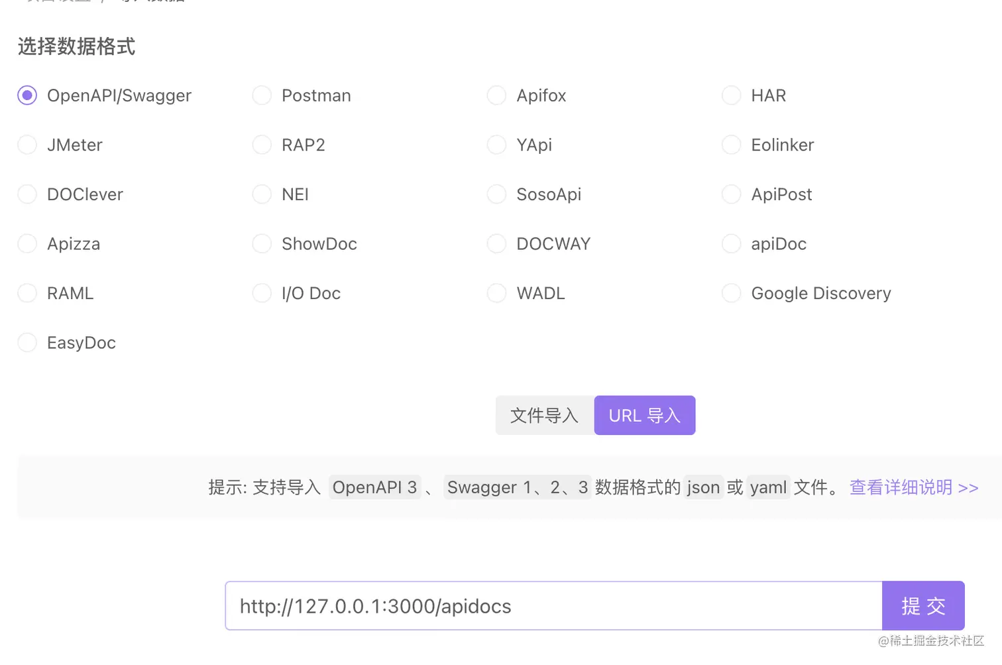Screen dimensions: 1002x665
Task: Choose HAR as import format
Action: tap(731, 95)
